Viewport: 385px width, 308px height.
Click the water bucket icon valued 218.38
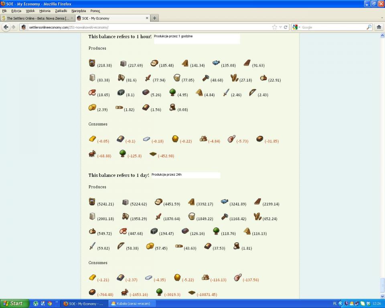[92, 63]
